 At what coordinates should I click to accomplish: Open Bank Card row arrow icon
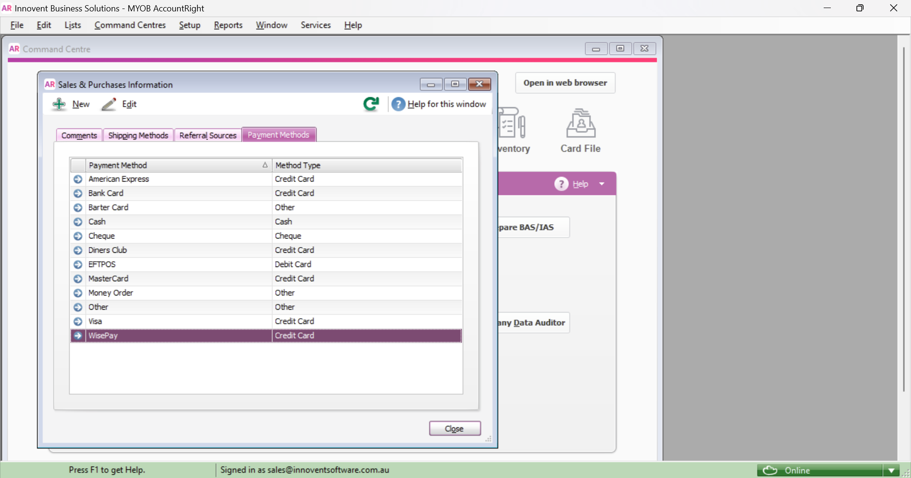pos(78,193)
